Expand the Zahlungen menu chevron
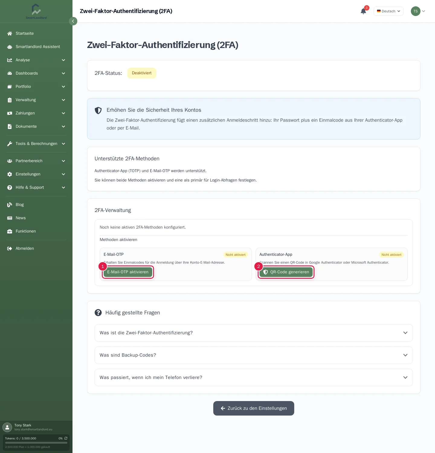The width and height of the screenshot is (435, 453). point(63,113)
